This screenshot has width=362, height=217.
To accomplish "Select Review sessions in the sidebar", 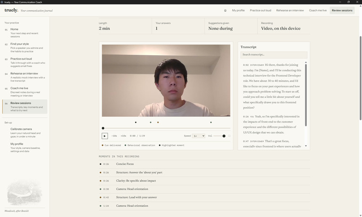I will coord(25,106).
